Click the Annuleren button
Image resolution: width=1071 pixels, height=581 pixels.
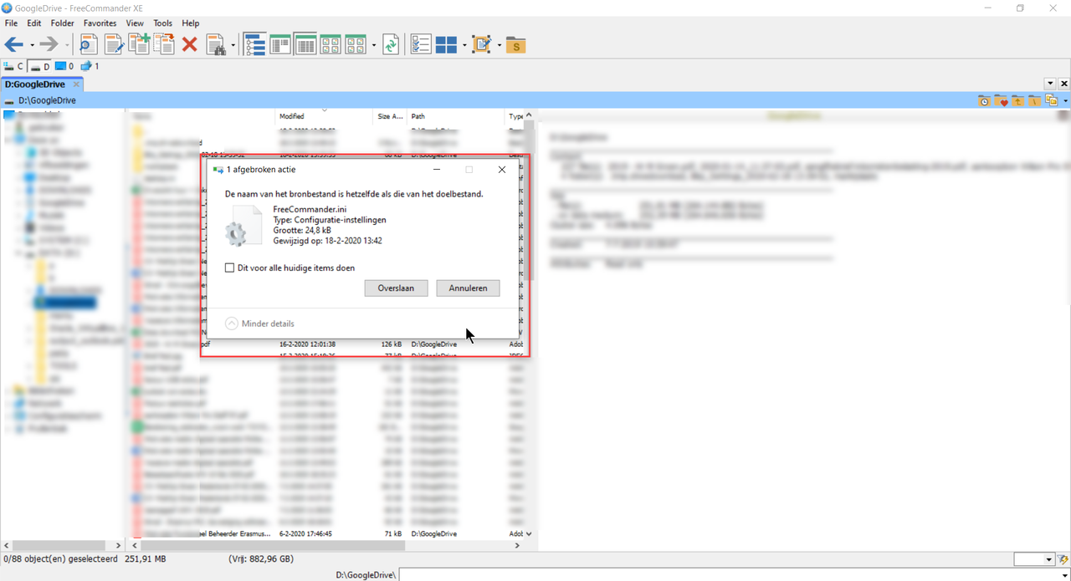468,288
